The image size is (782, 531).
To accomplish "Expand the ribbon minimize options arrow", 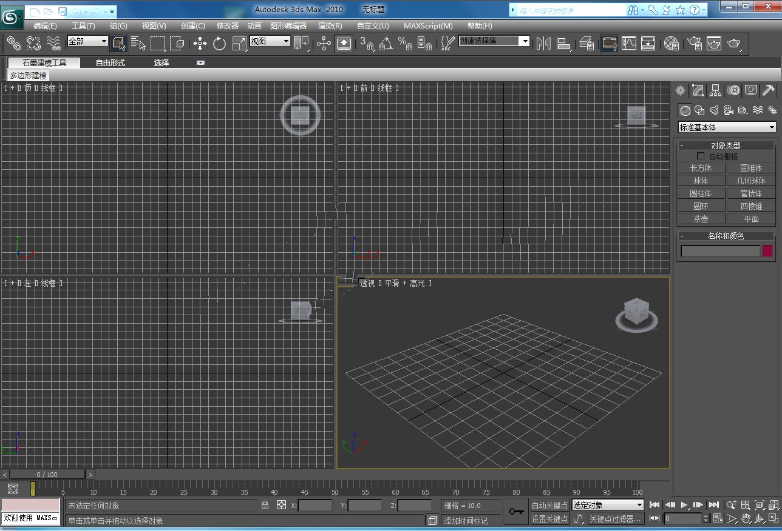I will [x=200, y=63].
